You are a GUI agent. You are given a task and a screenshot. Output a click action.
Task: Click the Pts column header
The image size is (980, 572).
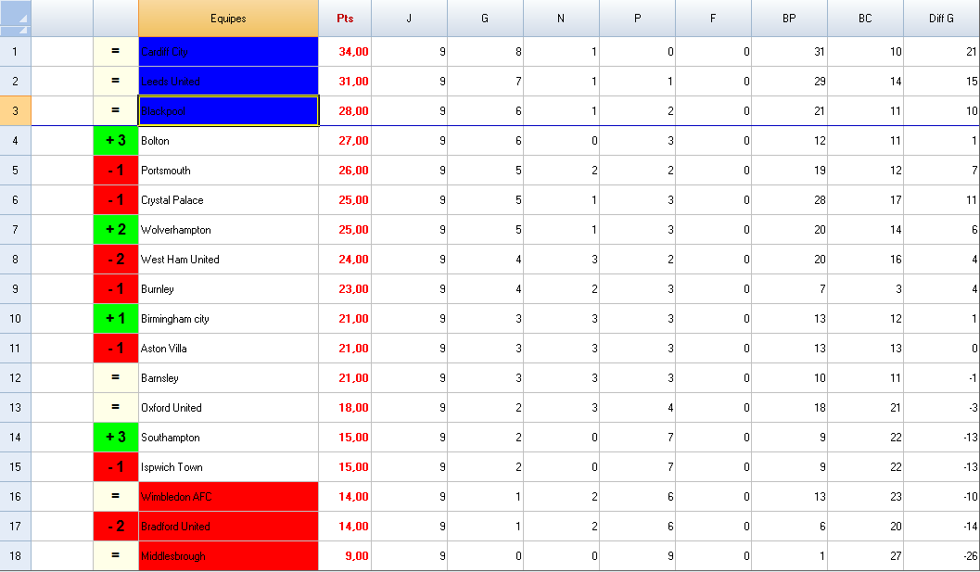(345, 19)
